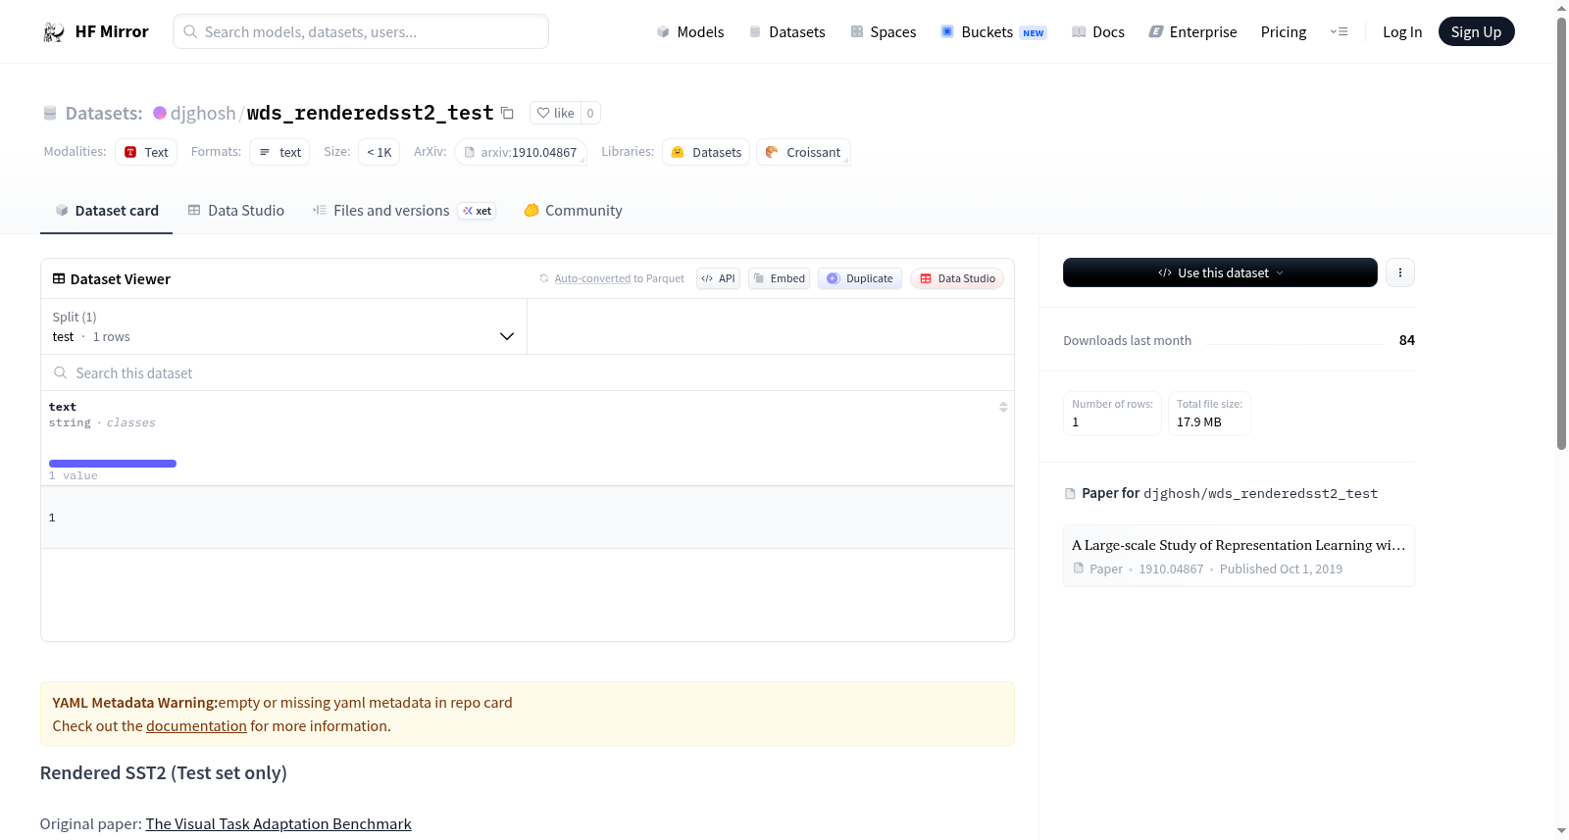Image resolution: width=1569 pixels, height=840 pixels.
Task: Select row 1 in the dataset viewer
Action: click(528, 518)
